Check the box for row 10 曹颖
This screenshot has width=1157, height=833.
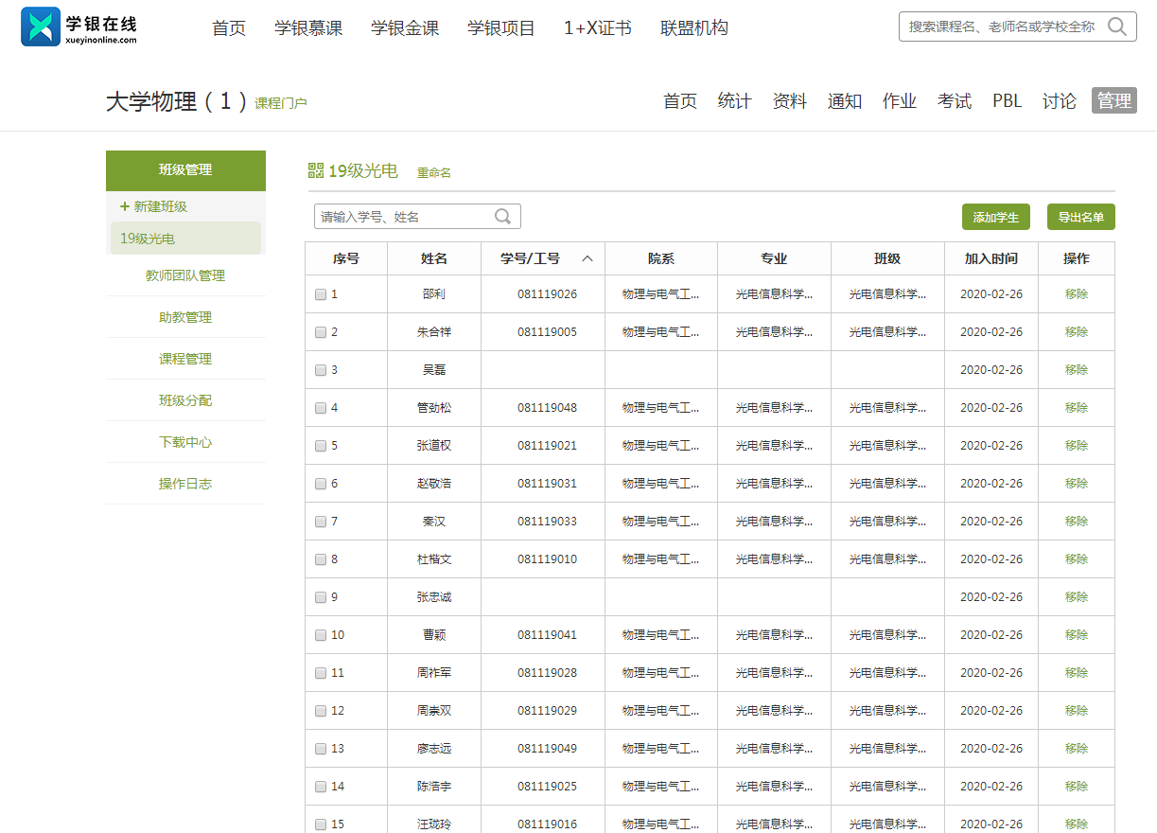tap(321, 635)
